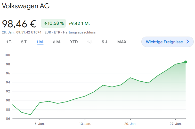The width and height of the screenshot is (195, 129).
Task: Select the 1 T. time range tab
Action: pyautogui.click(x=9, y=42)
